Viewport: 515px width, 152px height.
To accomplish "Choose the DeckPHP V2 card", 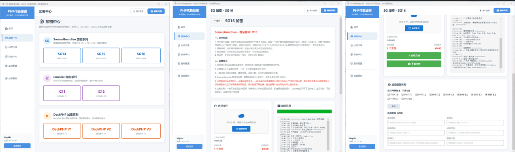I will 101,131.
